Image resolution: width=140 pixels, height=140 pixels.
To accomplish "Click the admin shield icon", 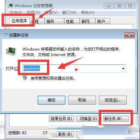I will tap(25, 78).
